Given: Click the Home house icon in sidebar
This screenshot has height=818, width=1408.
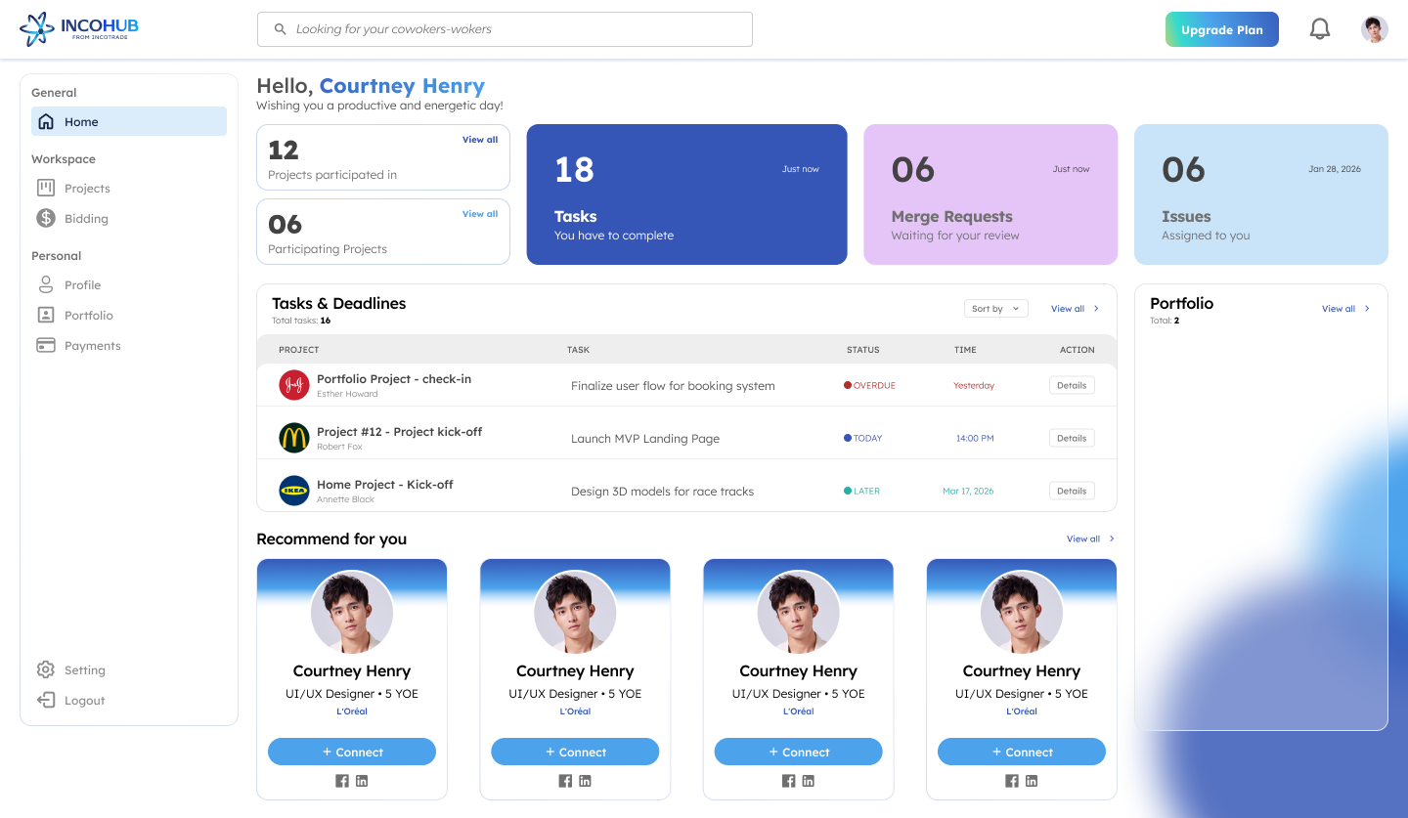Looking at the screenshot, I should click(46, 122).
